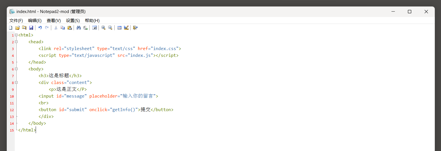The image size is (441, 151).
Task: Click the button label 提交
Action: 145,110
